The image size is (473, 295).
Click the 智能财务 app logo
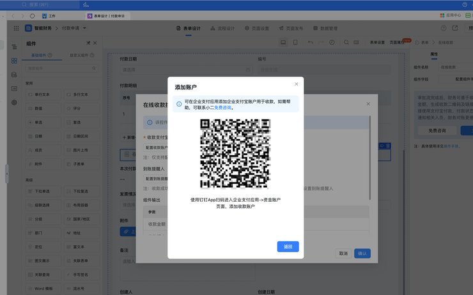[28, 28]
